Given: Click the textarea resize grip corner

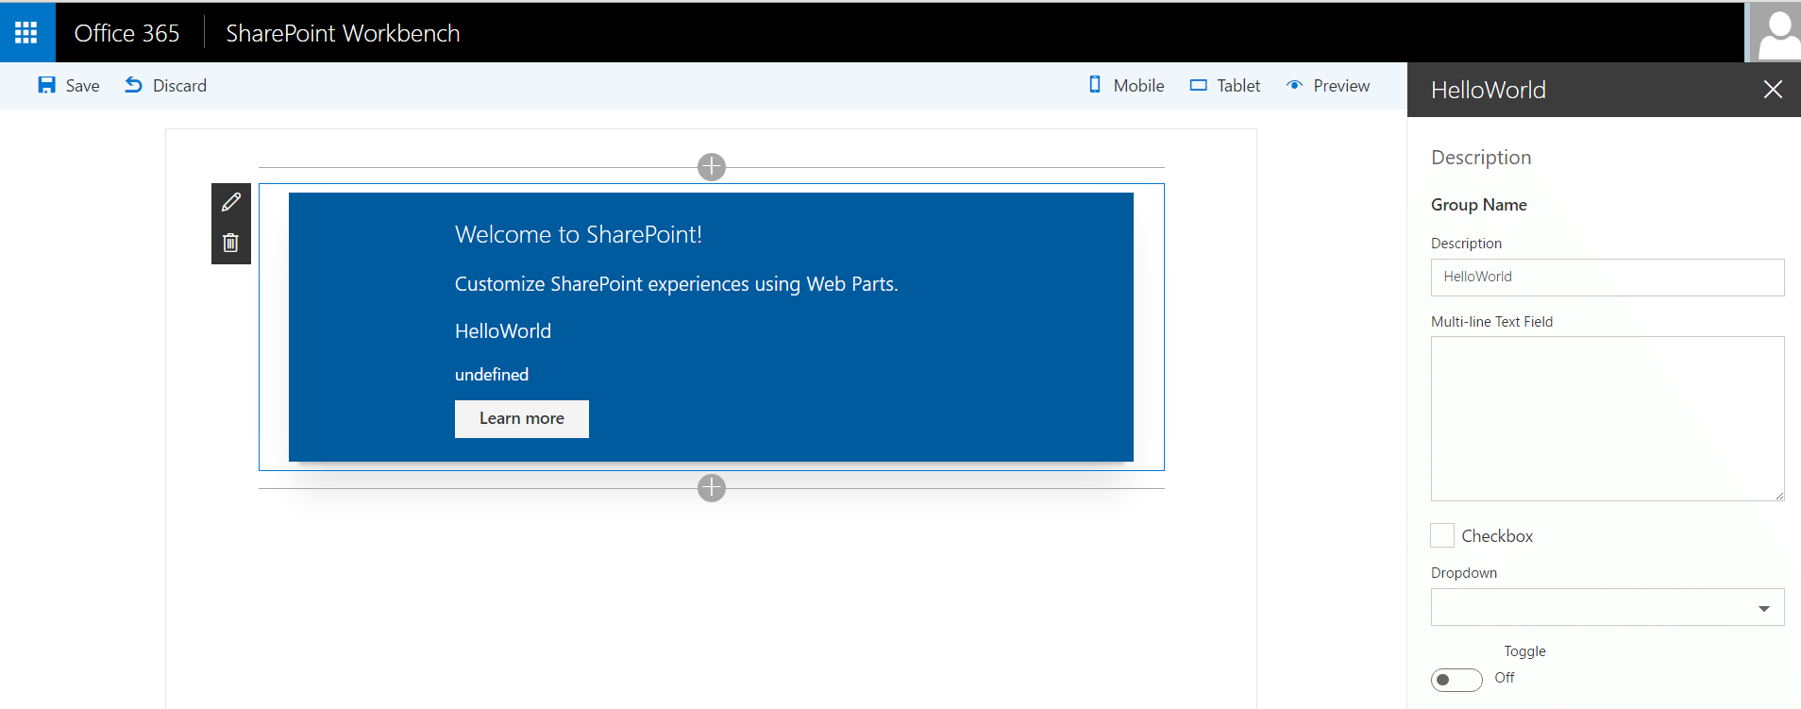Looking at the screenshot, I should pyautogui.click(x=1779, y=496).
